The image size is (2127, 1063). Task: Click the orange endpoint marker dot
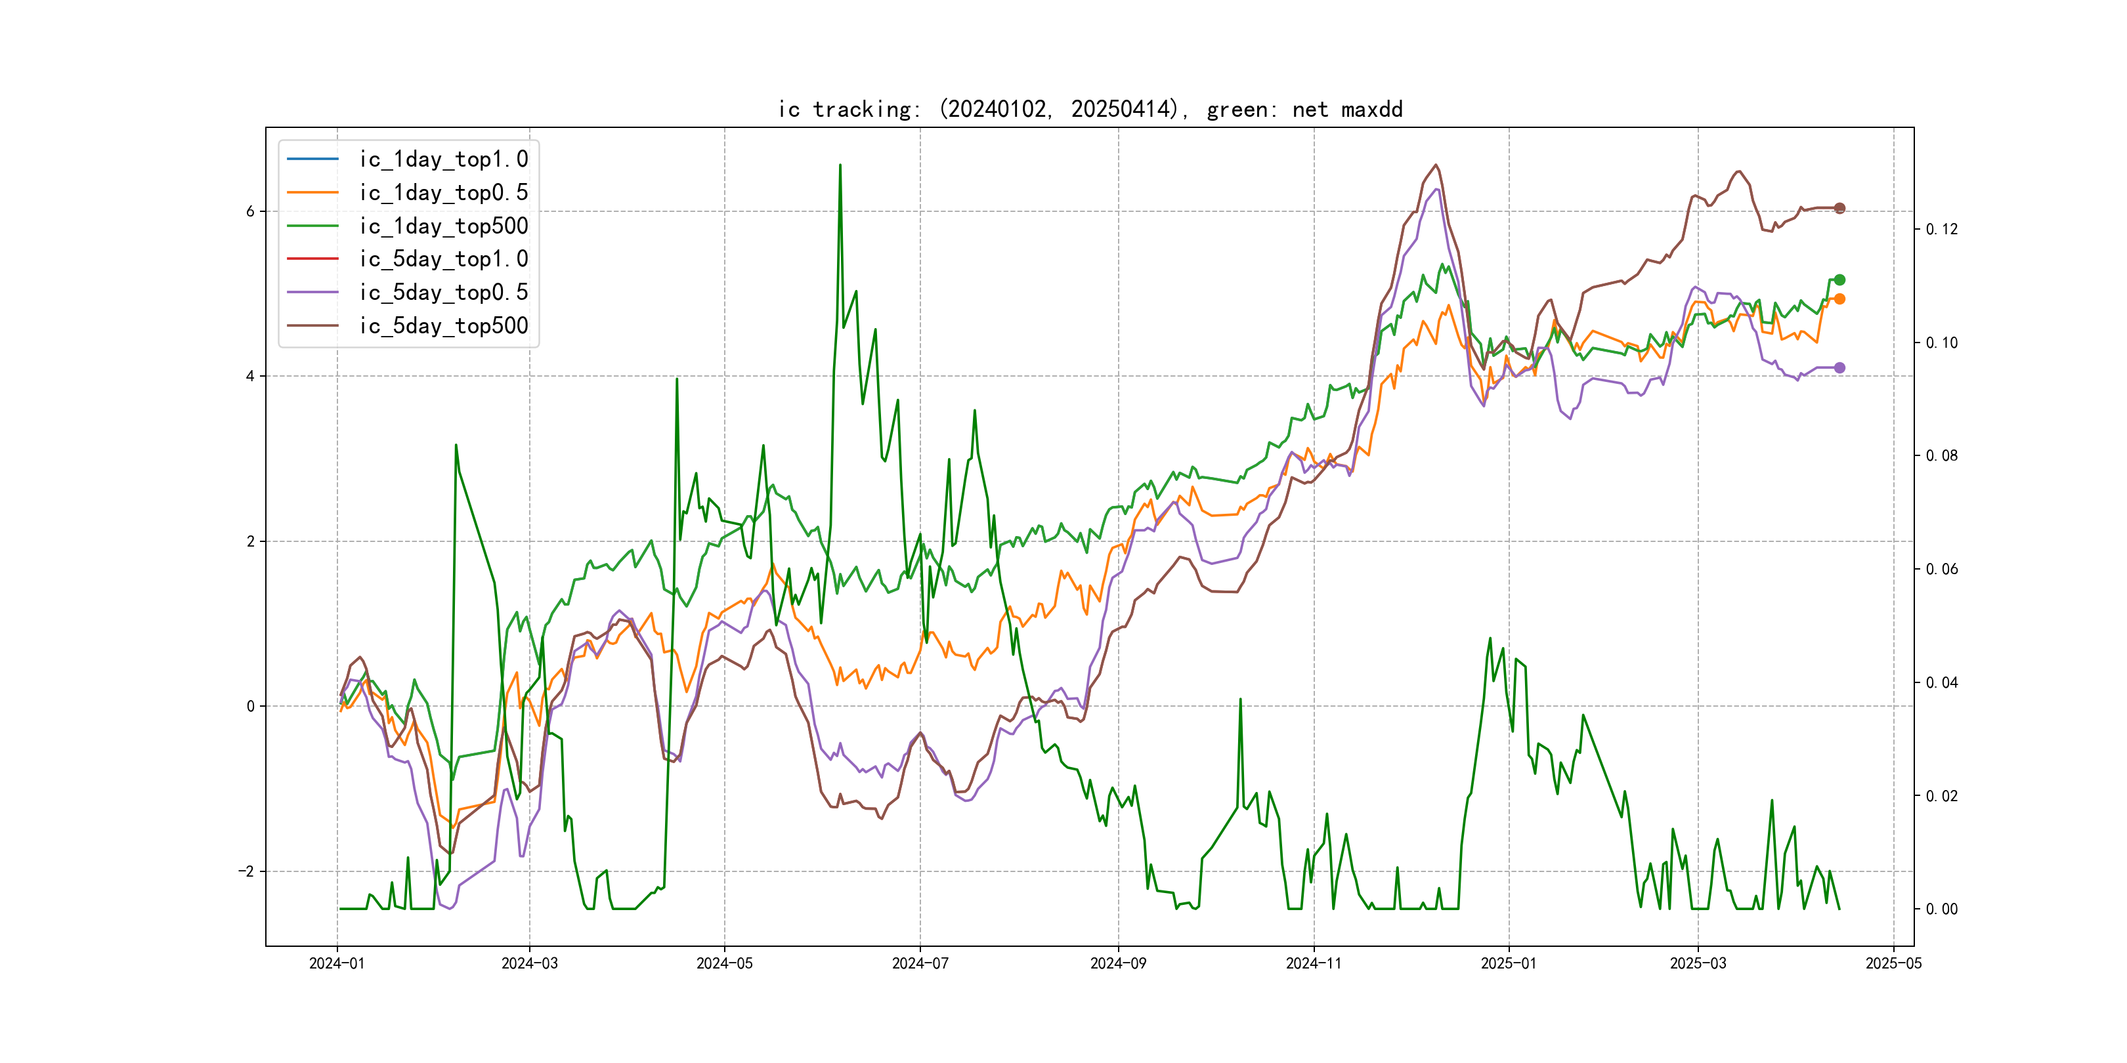tap(1839, 299)
